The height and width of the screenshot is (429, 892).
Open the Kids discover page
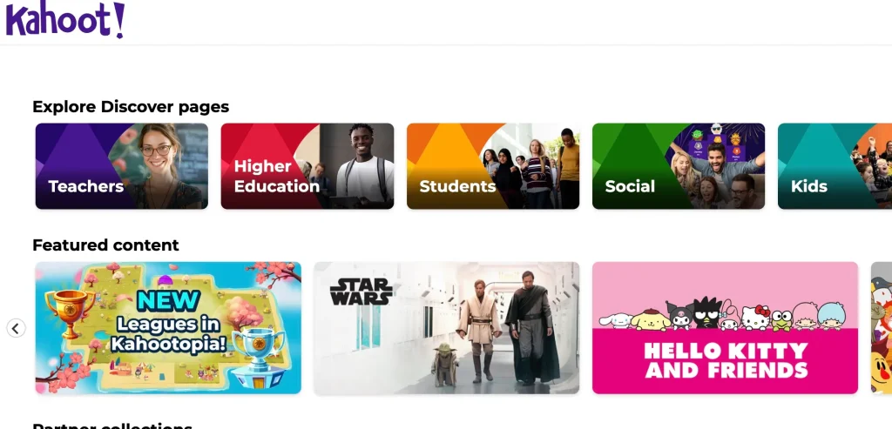coord(835,166)
